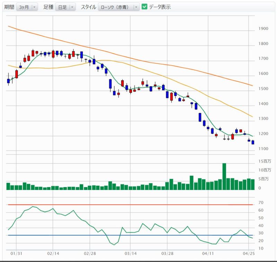Click the データ表示 label text

coord(160,7)
